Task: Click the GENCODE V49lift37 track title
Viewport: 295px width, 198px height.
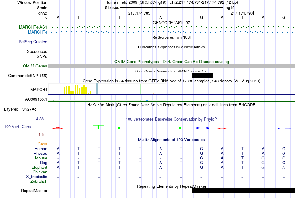Action: (171, 23)
